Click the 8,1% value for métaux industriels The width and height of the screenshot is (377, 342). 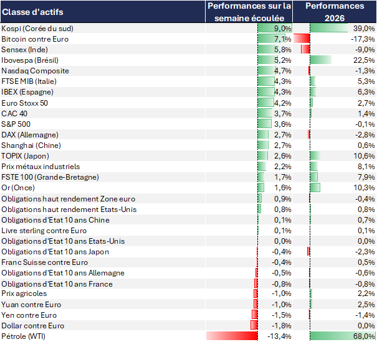pyautogui.click(x=366, y=166)
